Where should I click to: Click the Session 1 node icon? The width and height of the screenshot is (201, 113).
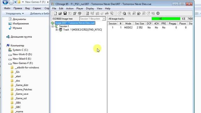[56, 26]
